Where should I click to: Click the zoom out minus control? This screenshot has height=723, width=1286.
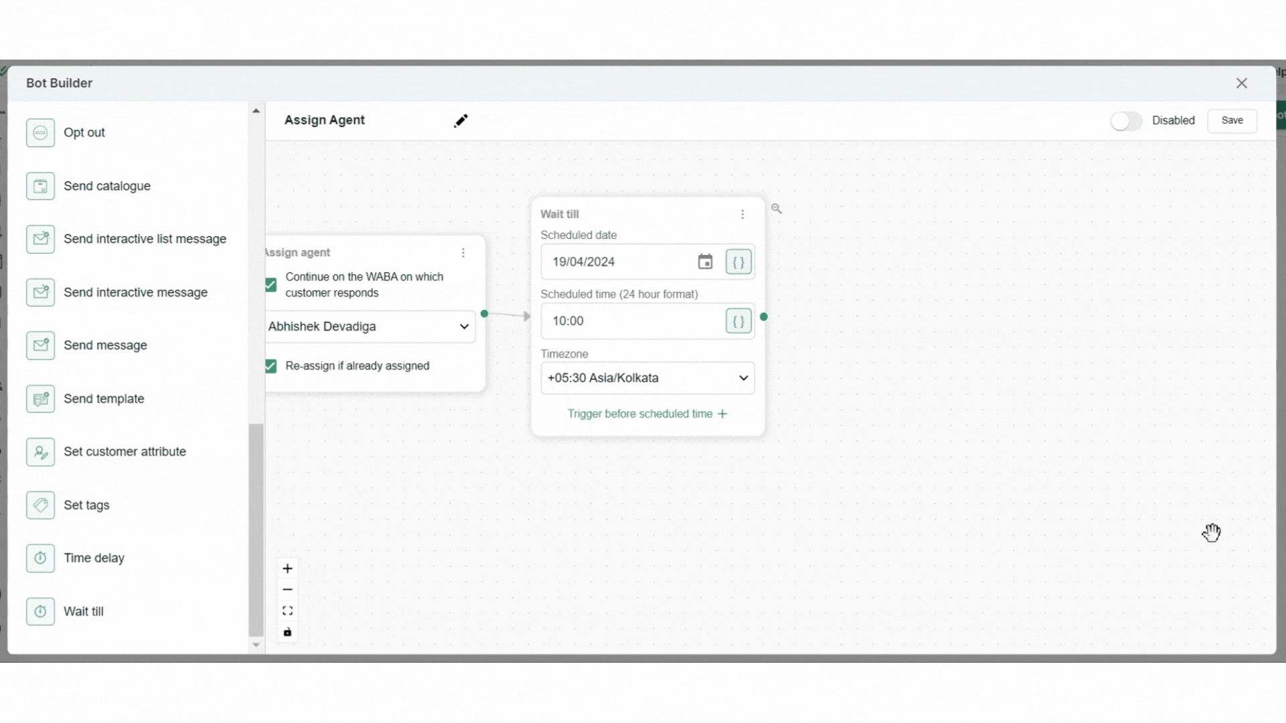click(x=287, y=590)
